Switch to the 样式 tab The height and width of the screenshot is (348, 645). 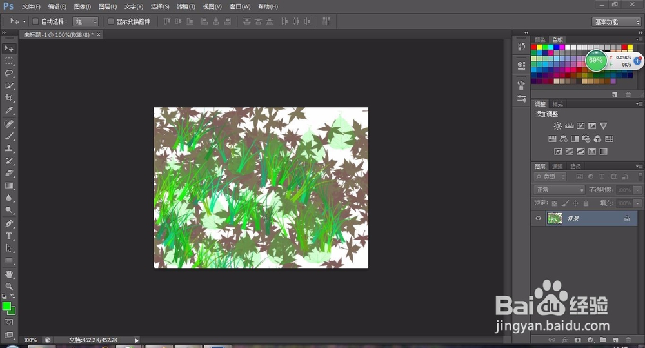(557, 104)
